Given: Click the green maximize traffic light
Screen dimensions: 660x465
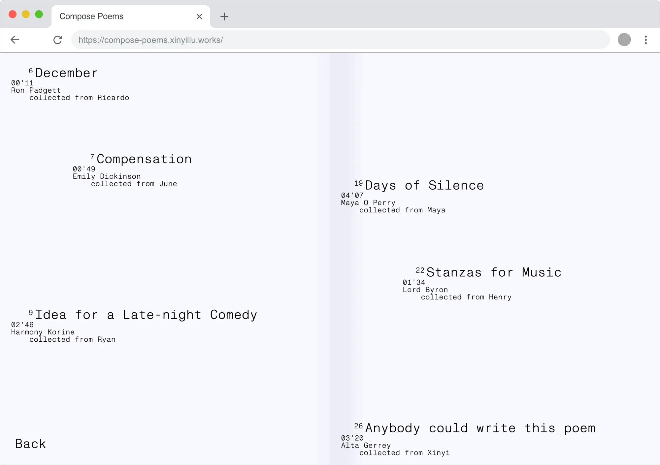Looking at the screenshot, I should [x=39, y=15].
